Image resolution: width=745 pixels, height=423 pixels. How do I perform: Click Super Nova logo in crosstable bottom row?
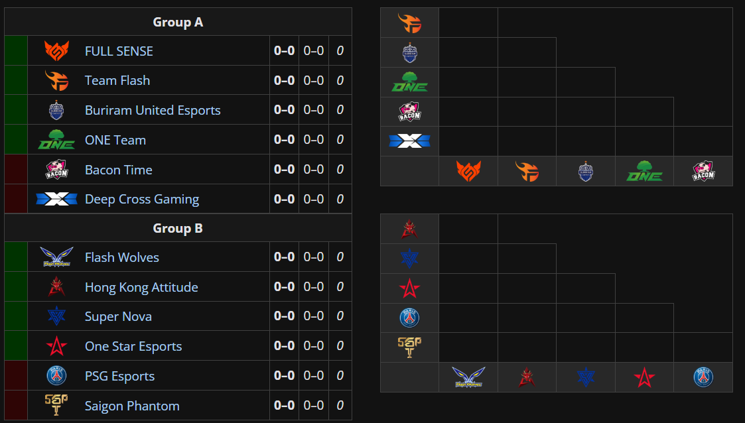(x=585, y=377)
